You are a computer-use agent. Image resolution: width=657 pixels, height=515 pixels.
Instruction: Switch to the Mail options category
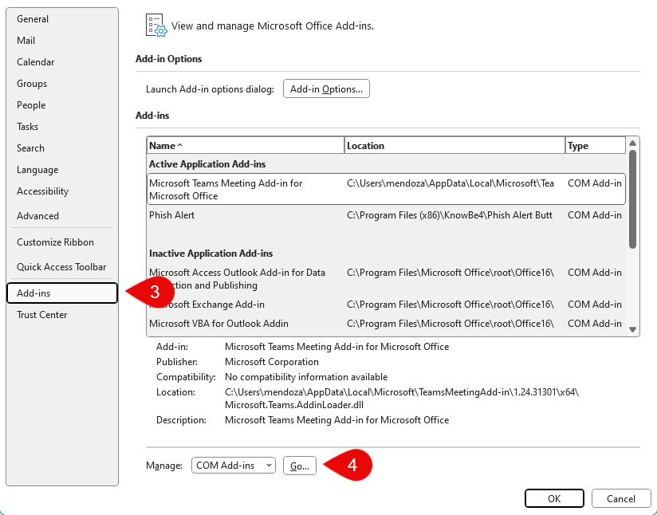[26, 41]
